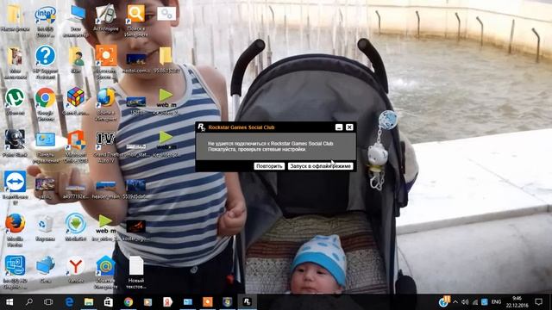Open the Microsoft Office desktop shortcut
Image resolution: width=552 pixels, height=310 pixels.
click(75, 146)
